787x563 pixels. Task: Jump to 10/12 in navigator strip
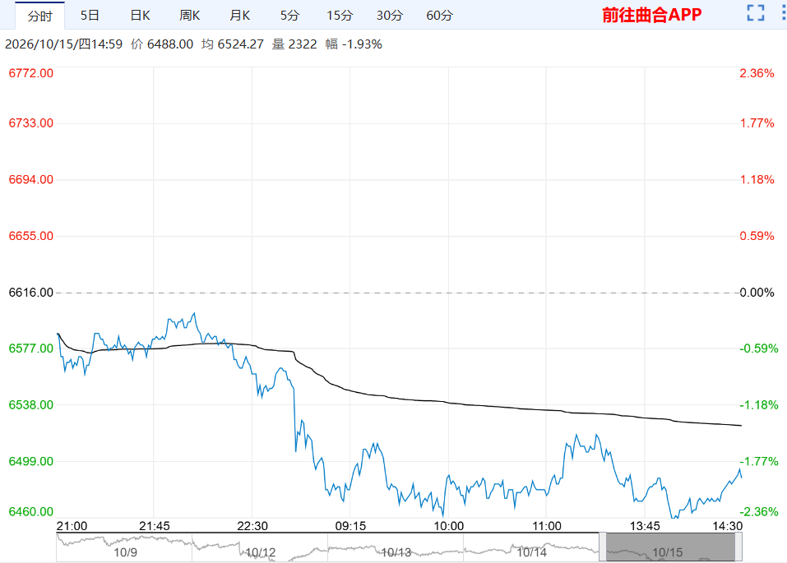click(x=261, y=552)
